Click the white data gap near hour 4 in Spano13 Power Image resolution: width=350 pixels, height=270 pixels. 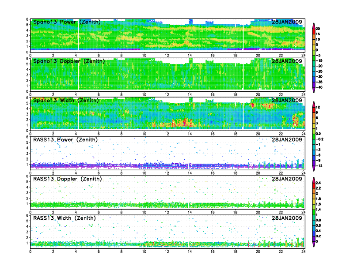pos(78,36)
